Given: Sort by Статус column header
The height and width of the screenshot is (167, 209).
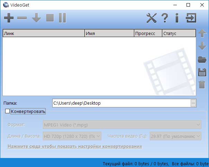Looking at the screenshot, I should (x=179, y=33).
